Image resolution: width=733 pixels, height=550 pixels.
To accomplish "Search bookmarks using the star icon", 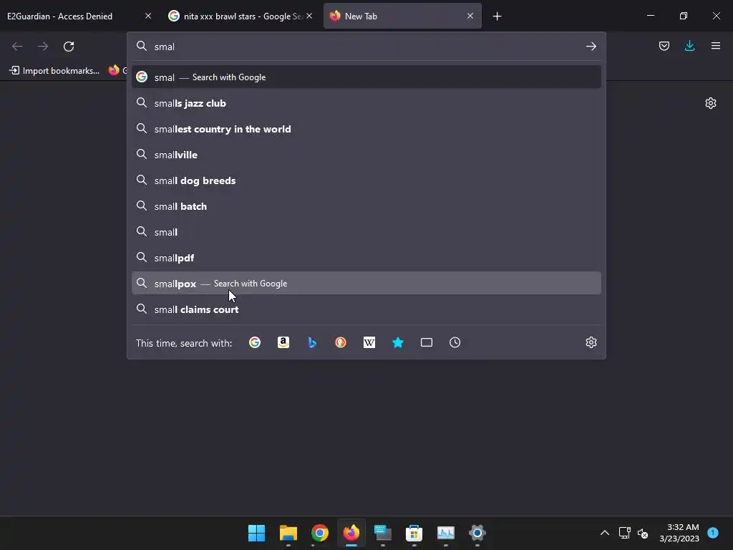I will 398,342.
